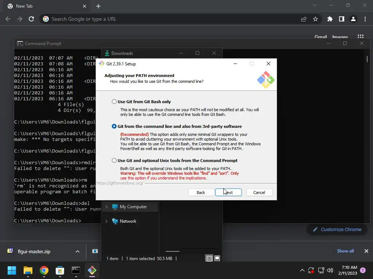Image resolution: width=373 pixels, height=279 pixels.
Task: Maximize the Downloads explorer window
Action: pyautogui.click(x=197, y=53)
